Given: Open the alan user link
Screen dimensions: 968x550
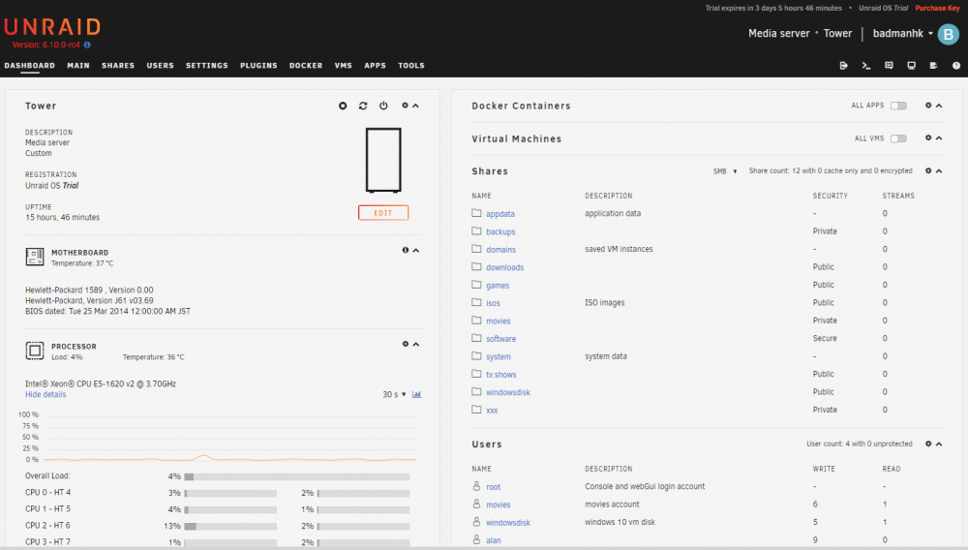Looking at the screenshot, I should (494, 540).
